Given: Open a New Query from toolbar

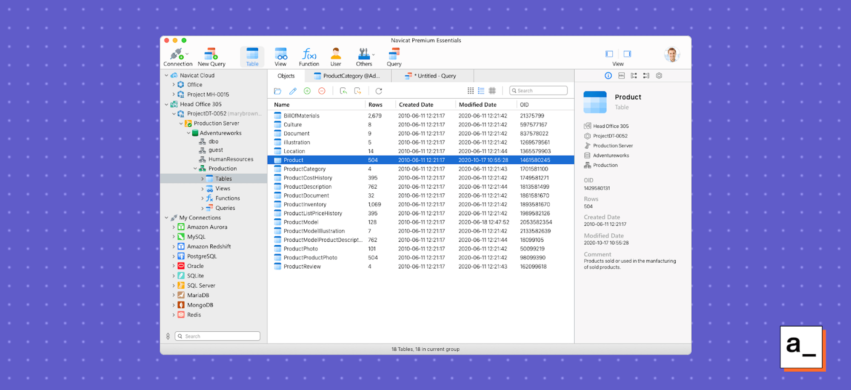Looking at the screenshot, I should (211, 57).
